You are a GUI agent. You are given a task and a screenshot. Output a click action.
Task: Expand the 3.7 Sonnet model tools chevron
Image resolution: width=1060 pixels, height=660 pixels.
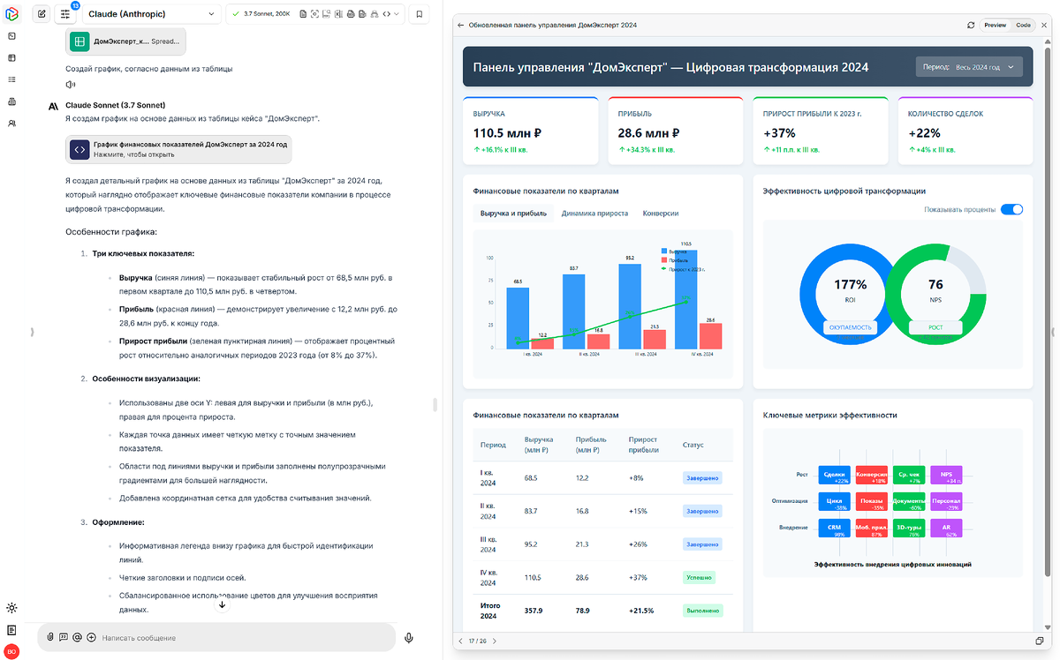pyautogui.click(x=397, y=14)
